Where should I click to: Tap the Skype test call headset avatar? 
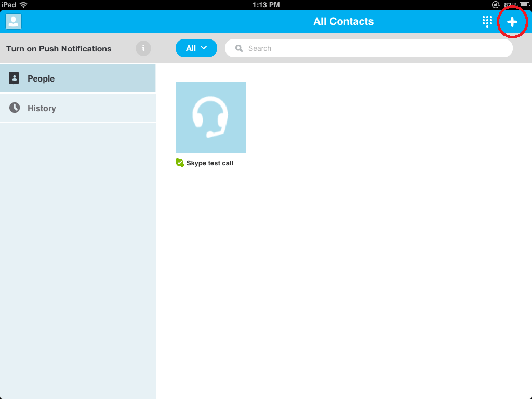click(211, 117)
